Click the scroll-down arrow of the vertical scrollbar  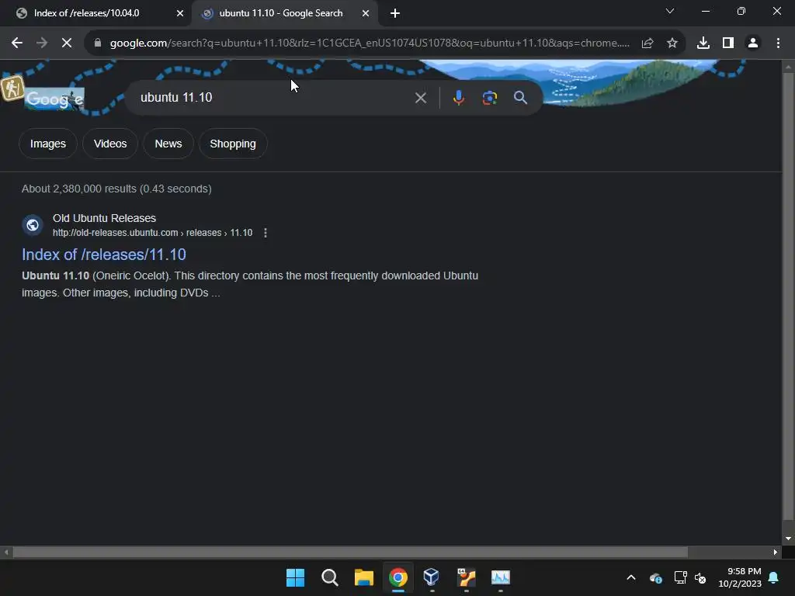coord(788,539)
